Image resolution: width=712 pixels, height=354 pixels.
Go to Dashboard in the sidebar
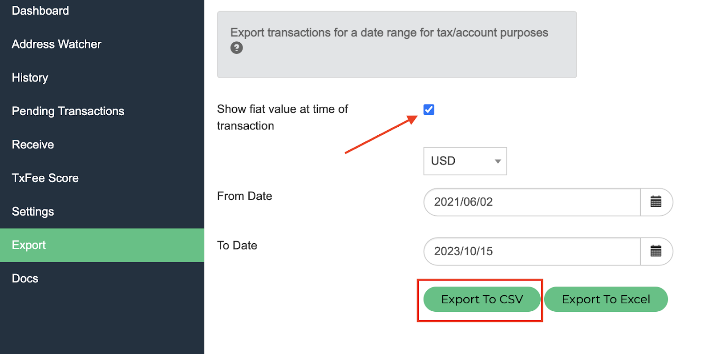40,11
